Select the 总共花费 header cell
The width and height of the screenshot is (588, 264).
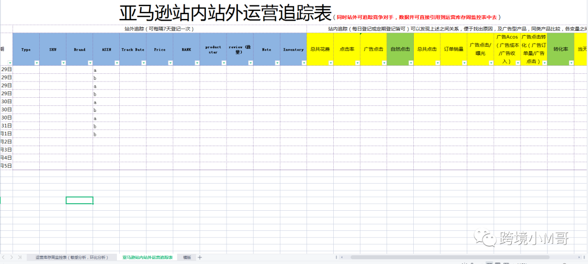tap(320, 49)
